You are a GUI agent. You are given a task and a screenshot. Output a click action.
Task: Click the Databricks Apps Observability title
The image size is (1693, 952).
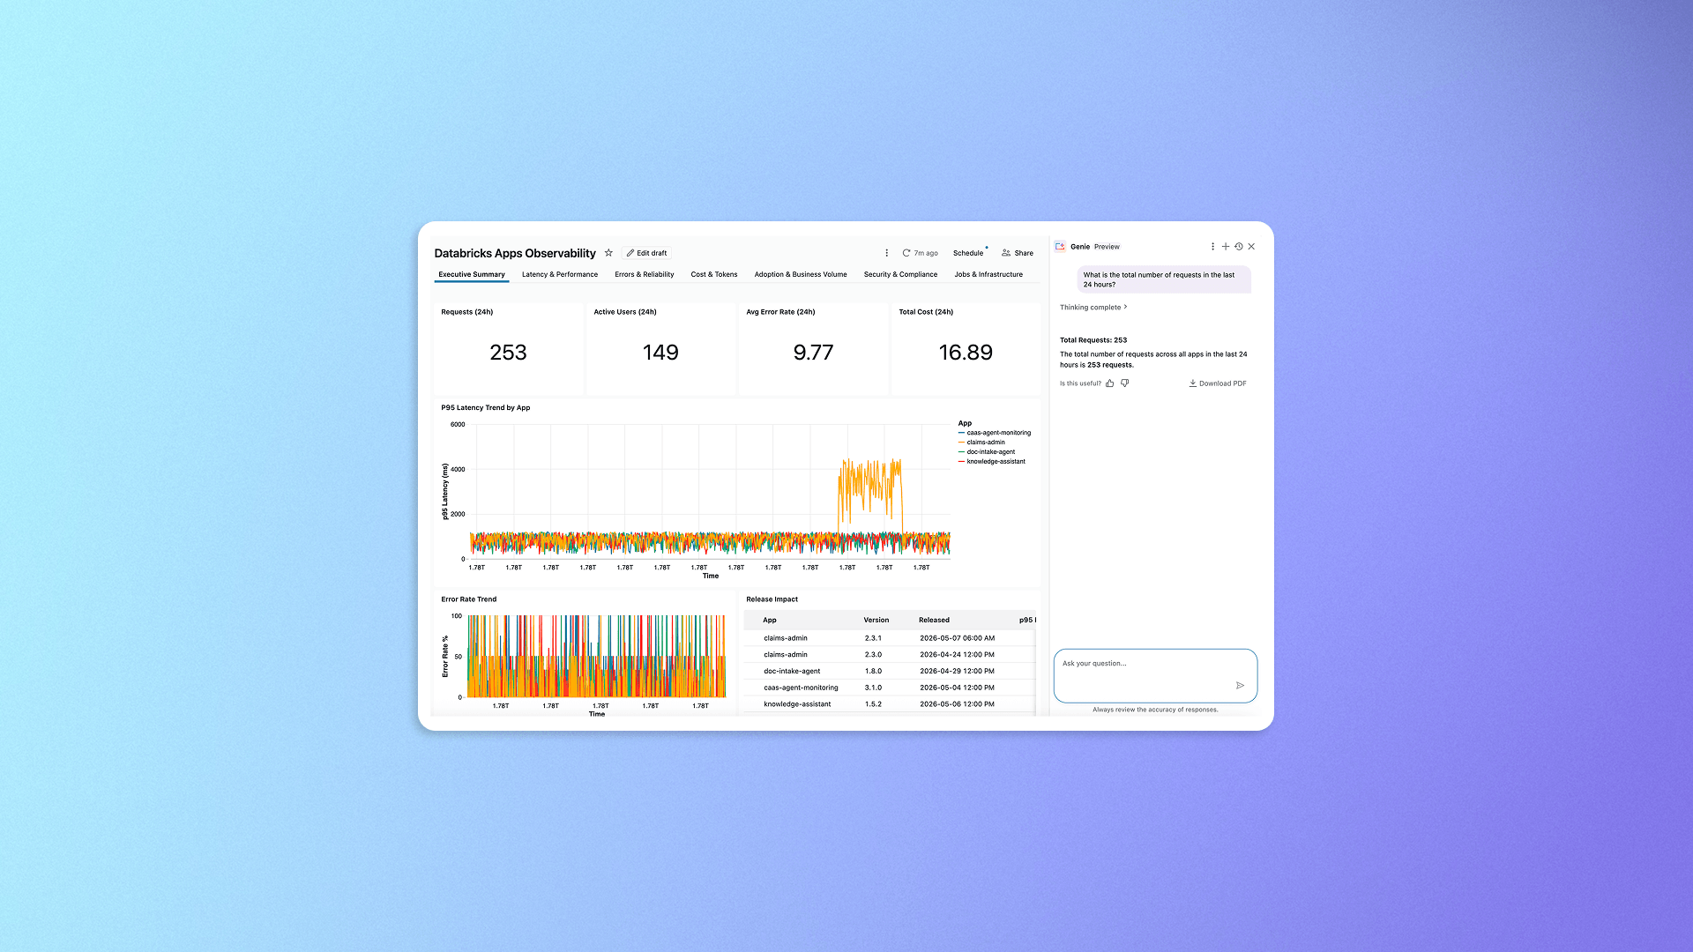point(515,253)
